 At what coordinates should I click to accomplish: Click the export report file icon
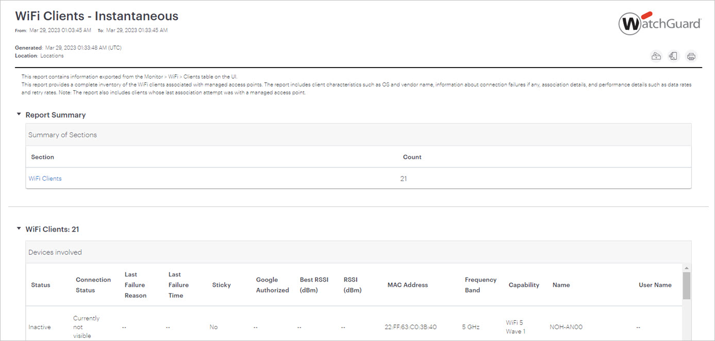[673, 56]
